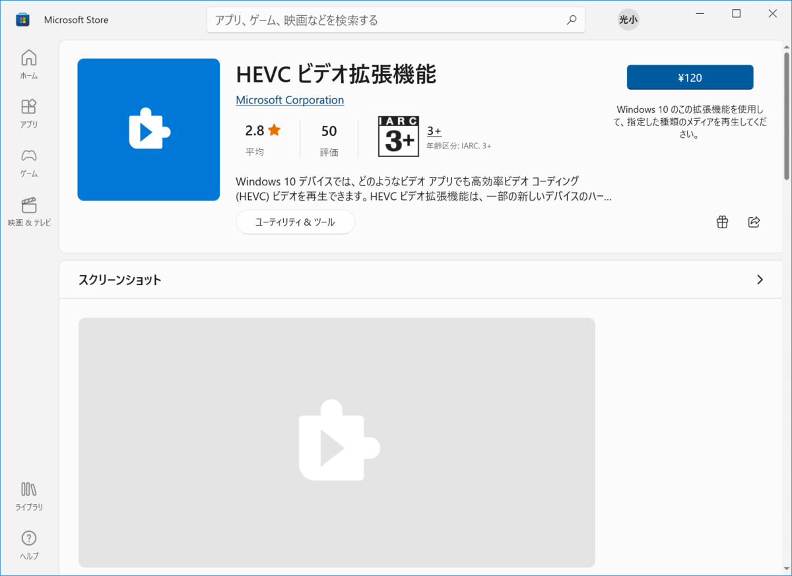792x576 pixels.
Task: Click the ヘルプ question mark icon
Action: pyautogui.click(x=28, y=545)
